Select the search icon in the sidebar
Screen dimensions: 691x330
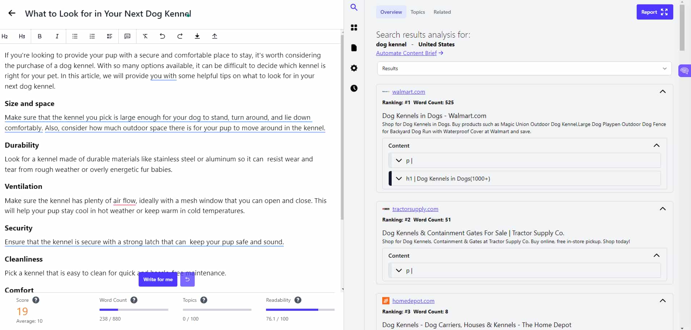pyautogui.click(x=354, y=7)
